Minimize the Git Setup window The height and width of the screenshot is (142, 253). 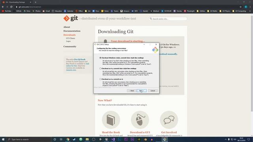tap(144, 45)
